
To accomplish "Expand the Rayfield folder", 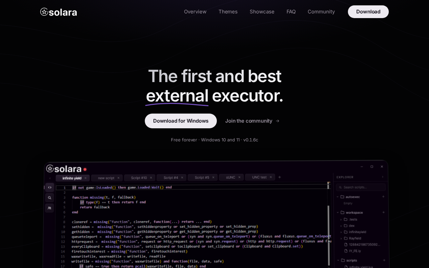I will (x=341, y=239).
